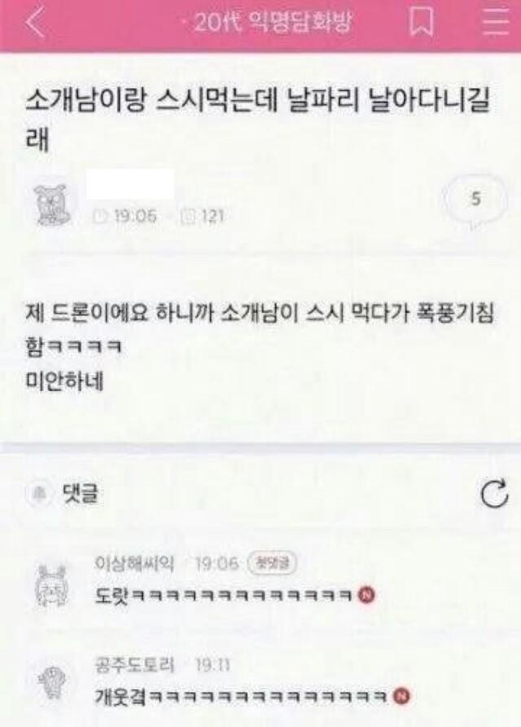Image resolution: width=521 pixels, height=727 pixels.
Task: Tap the 댓글 section header label
Action: 80,493
